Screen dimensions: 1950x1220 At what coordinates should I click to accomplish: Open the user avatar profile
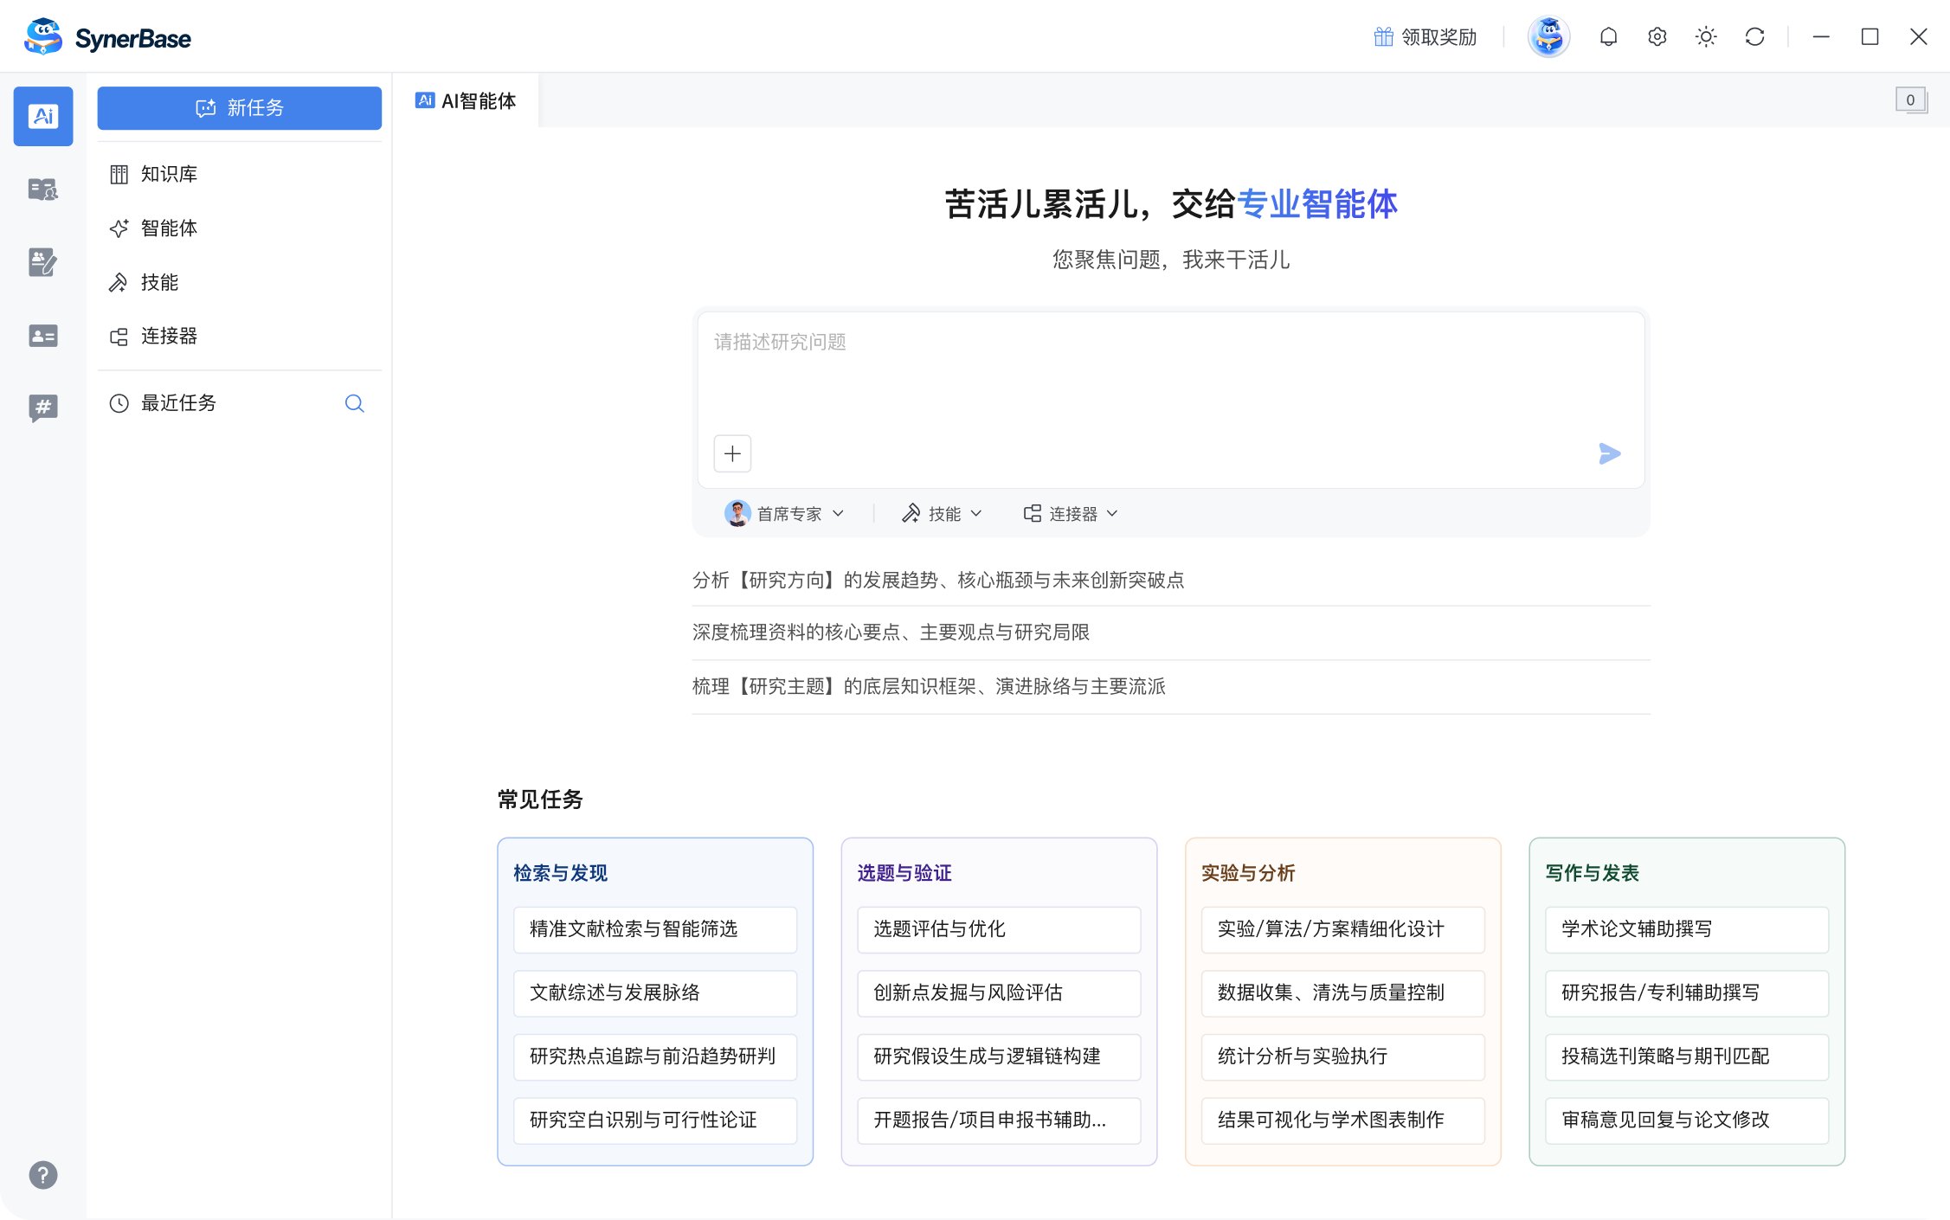[1548, 37]
